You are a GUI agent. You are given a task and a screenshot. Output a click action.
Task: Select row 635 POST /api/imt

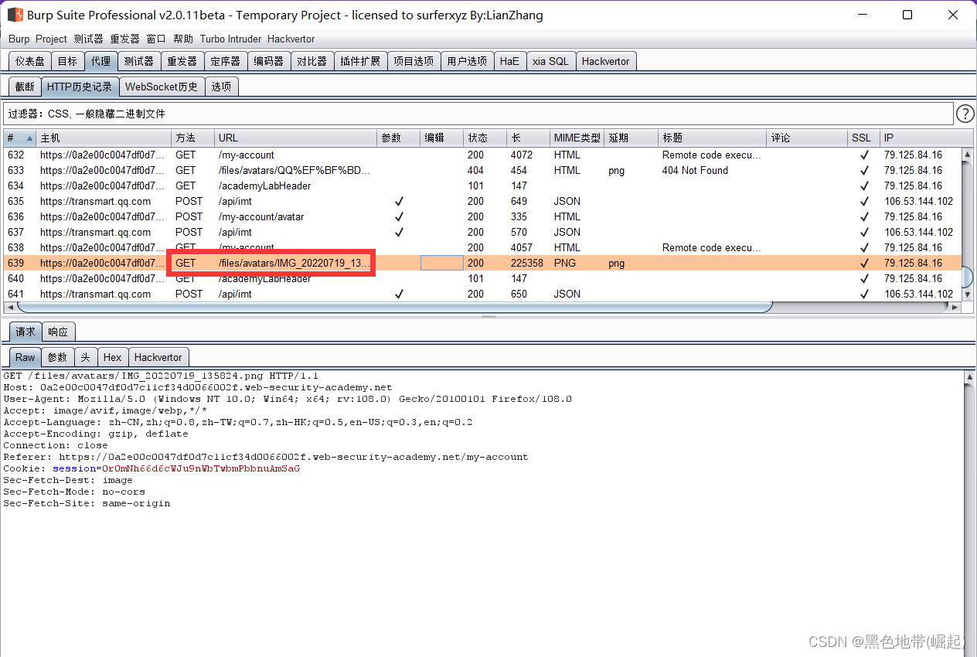pos(482,201)
